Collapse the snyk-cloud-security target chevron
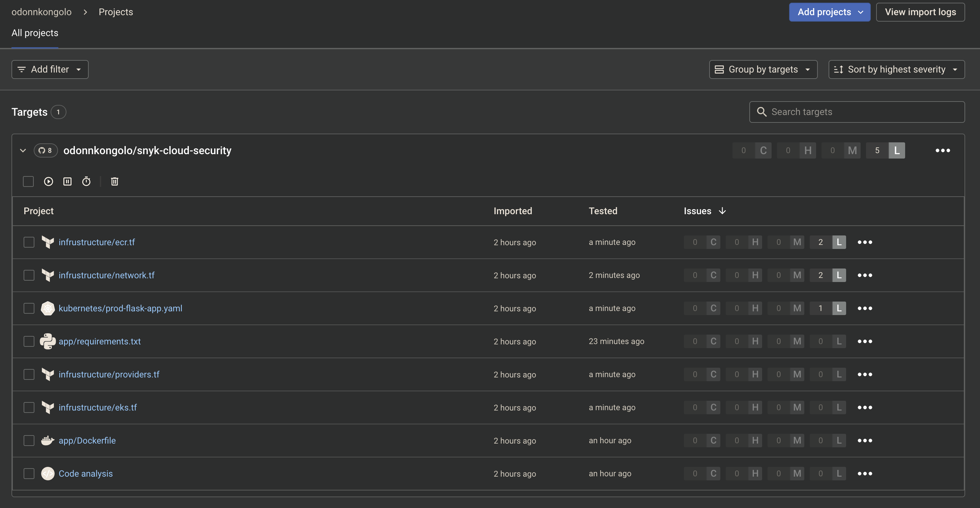Viewport: 980px width, 508px height. pyautogui.click(x=23, y=150)
